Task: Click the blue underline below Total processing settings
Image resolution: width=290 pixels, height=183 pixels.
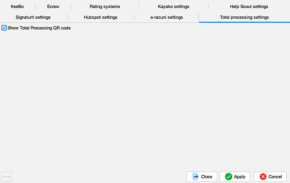Action: coord(244,22)
